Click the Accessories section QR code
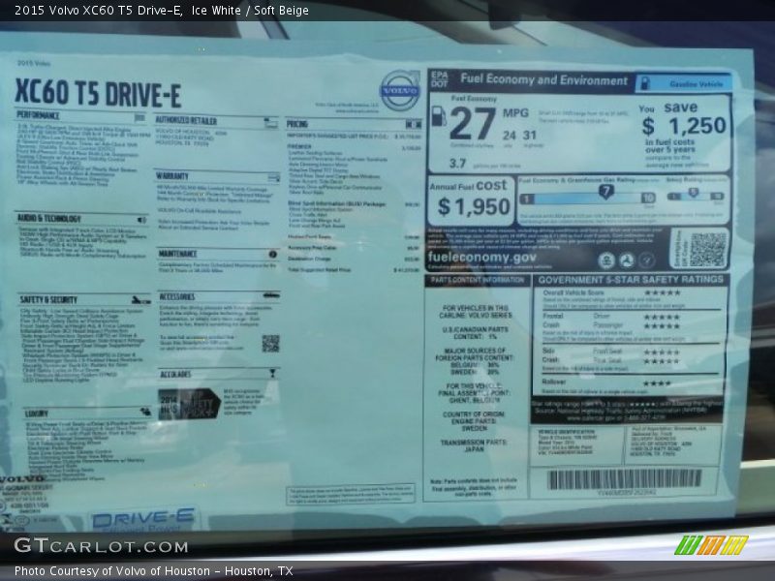 271,344
